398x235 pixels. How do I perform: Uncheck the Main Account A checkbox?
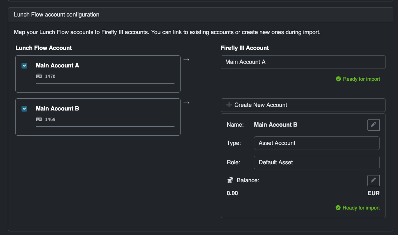tap(24, 66)
